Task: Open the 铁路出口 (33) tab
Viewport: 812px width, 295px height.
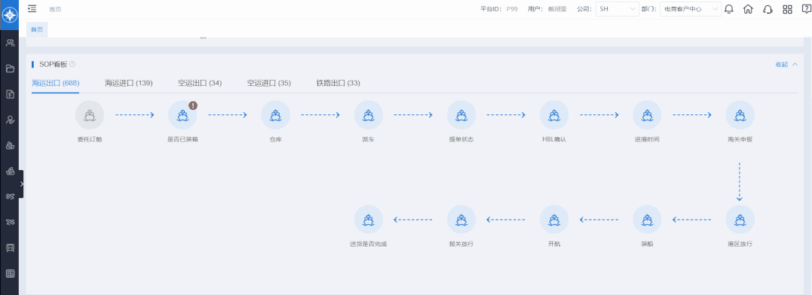Action: click(x=339, y=84)
